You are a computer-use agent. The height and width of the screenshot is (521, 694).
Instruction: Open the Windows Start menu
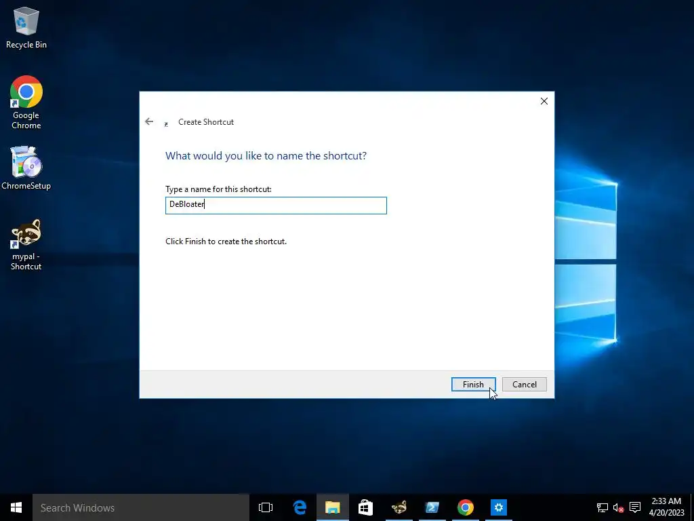(16, 507)
